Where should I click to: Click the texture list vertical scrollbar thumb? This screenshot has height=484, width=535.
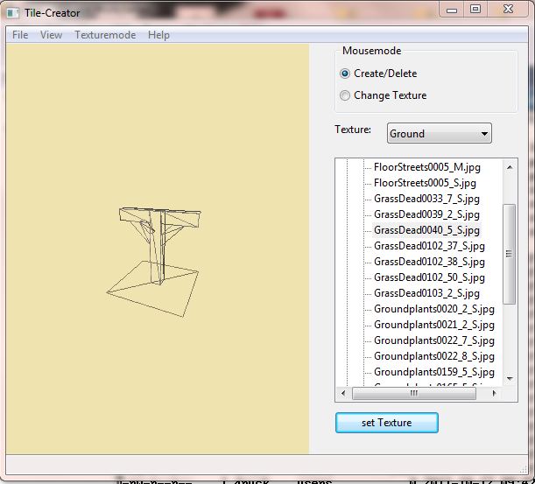point(509,254)
